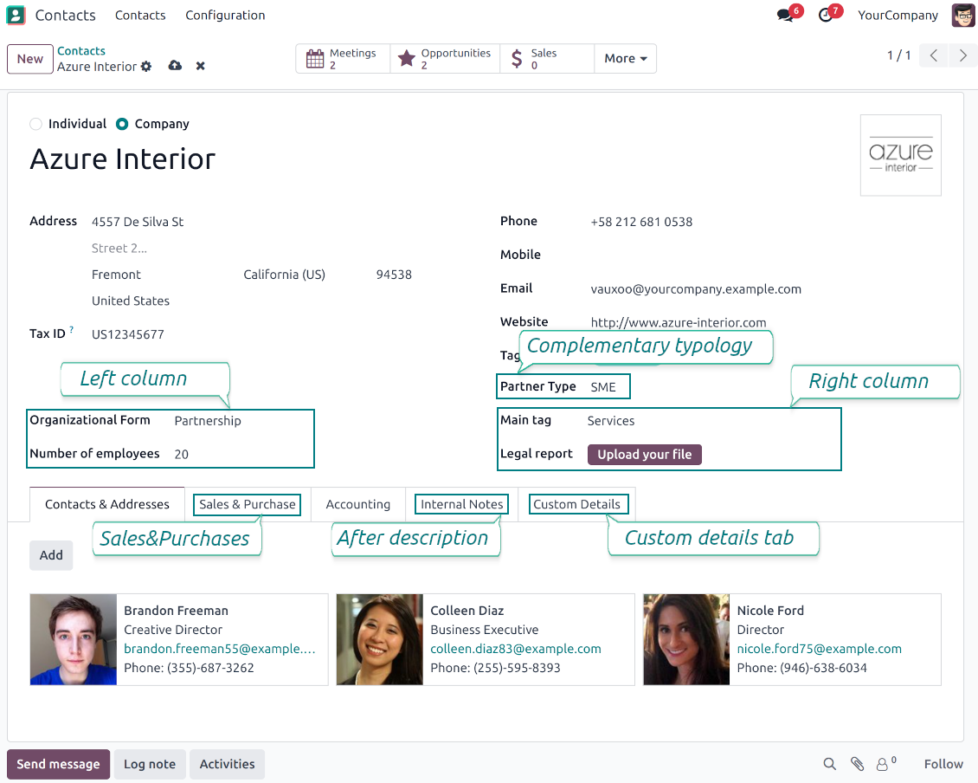
Task: Switch to Sales & Purchase tab
Action: (x=248, y=504)
